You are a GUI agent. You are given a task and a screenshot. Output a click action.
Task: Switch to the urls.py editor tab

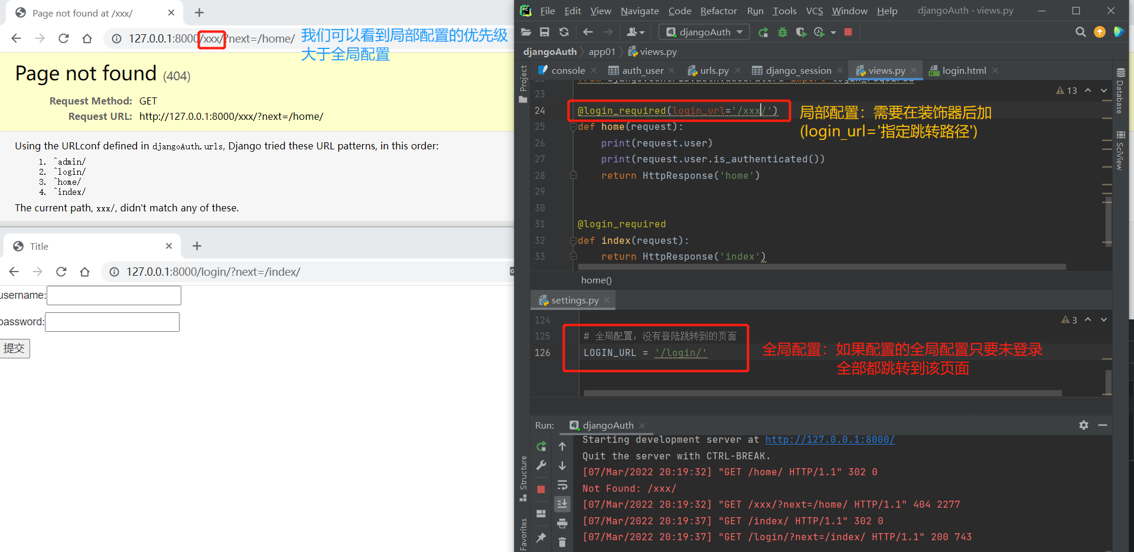[x=714, y=70]
